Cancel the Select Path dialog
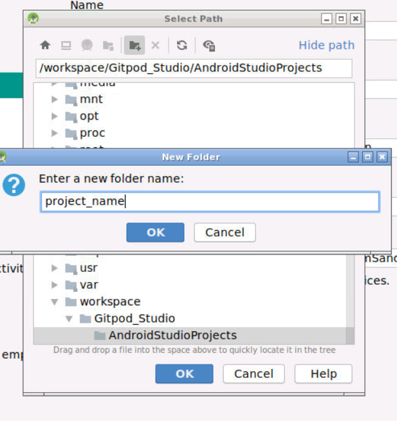Viewport: 397px width, 421px height. click(254, 373)
